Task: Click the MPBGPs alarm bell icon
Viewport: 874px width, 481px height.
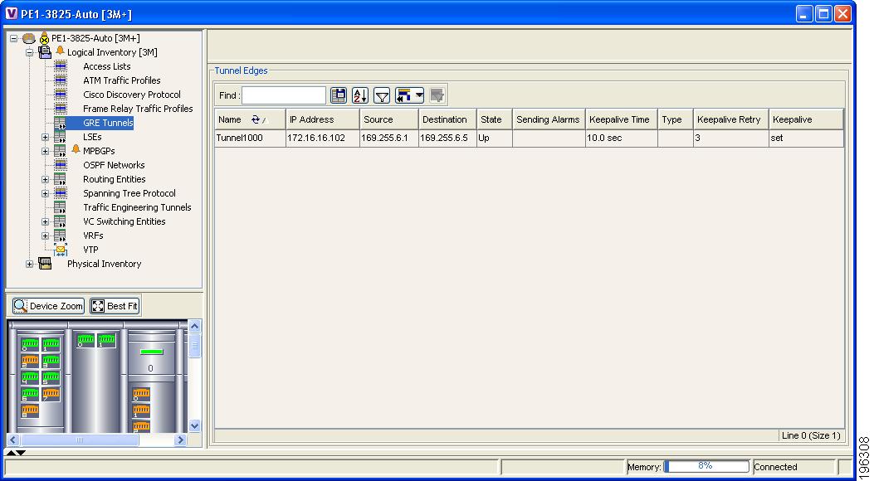Action: 76,150
